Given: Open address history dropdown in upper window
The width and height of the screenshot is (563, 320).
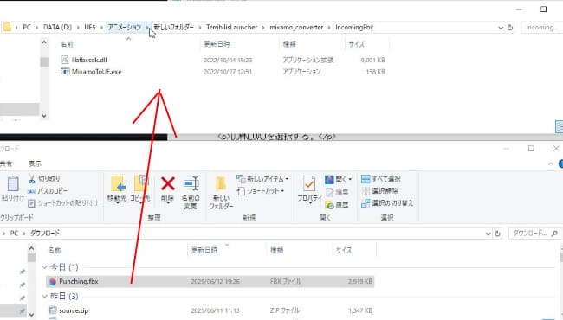Looking at the screenshot, I should coord(501,28).
